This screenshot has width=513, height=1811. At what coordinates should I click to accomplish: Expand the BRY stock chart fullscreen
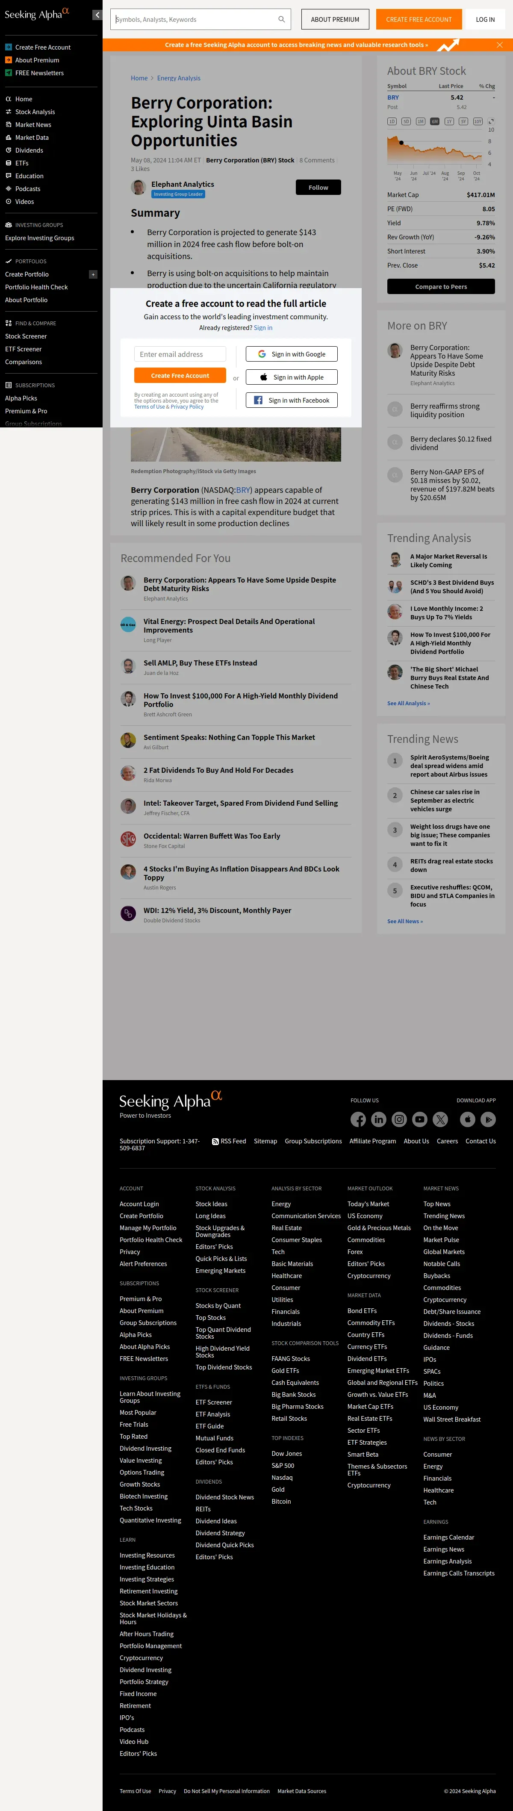click(491, 121)
